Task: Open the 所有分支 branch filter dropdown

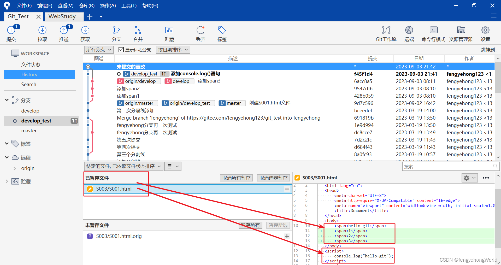Action: coord(99,50)
